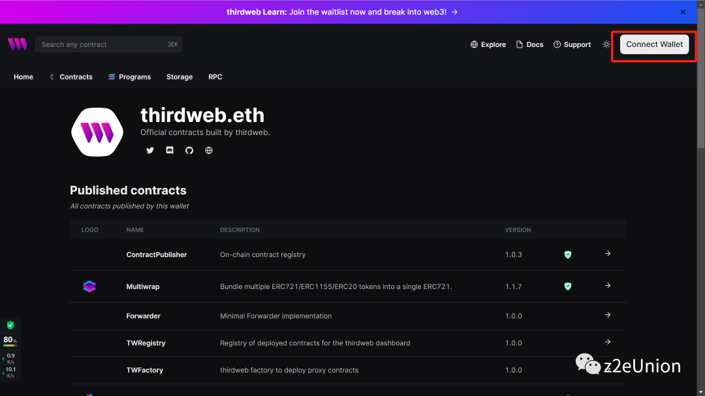The width and height of the screenshot is (705, 396).
Task: Focus the Search any contract field
Action: coord(102,44)
